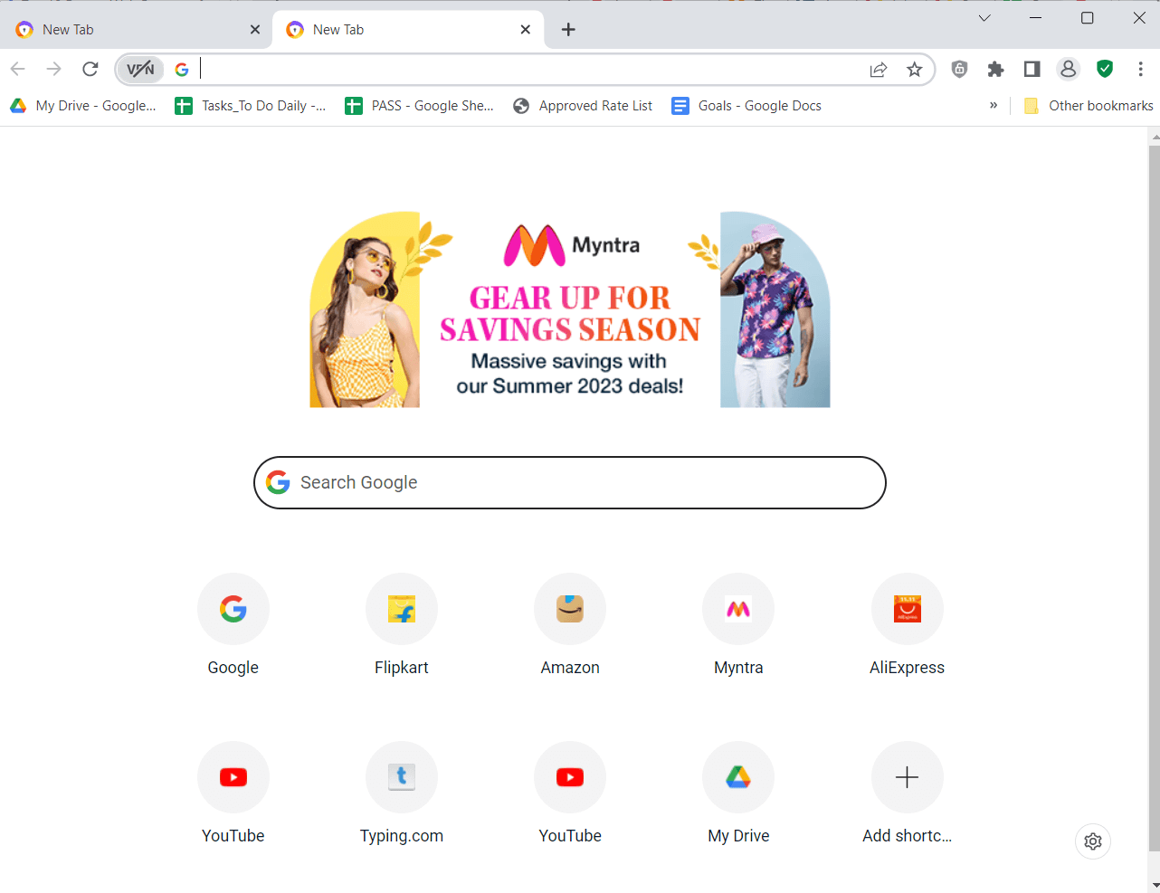Click the VPN button in address bar
1160x893 pixels.
140,69
